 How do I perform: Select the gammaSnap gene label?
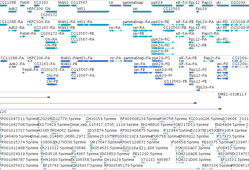tap(133, 3)
